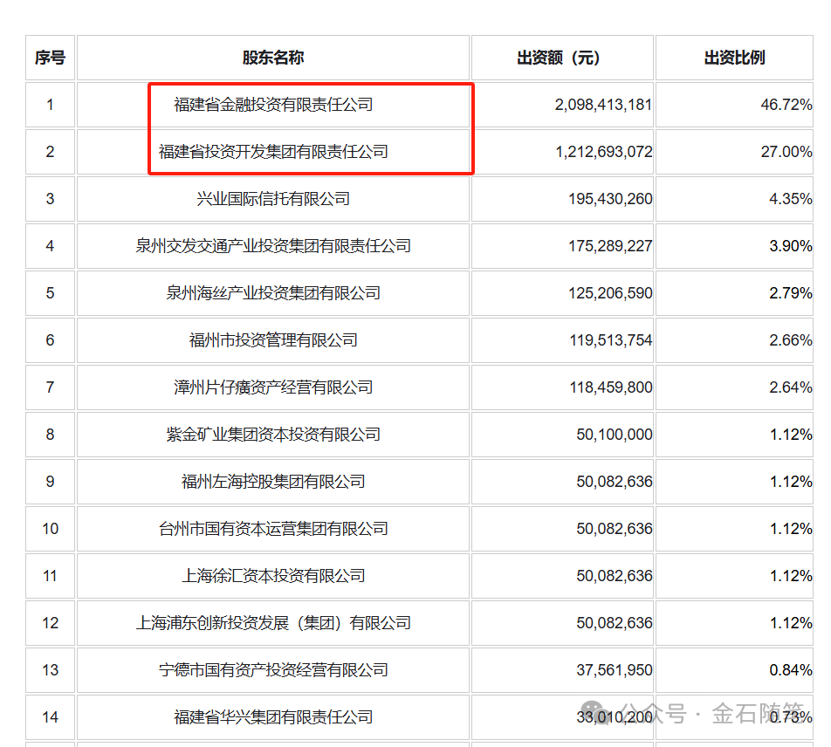This screenshot has height=747, width=831.
Task: Select 泉州交发交通产业投资集团有限责任公司 cell
Action: point(273,246)
